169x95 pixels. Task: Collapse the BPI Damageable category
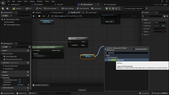107,58
